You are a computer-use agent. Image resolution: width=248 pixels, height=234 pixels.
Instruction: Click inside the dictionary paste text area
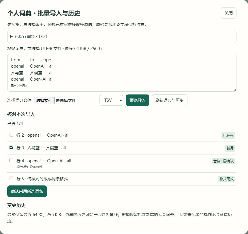[122, 73]
